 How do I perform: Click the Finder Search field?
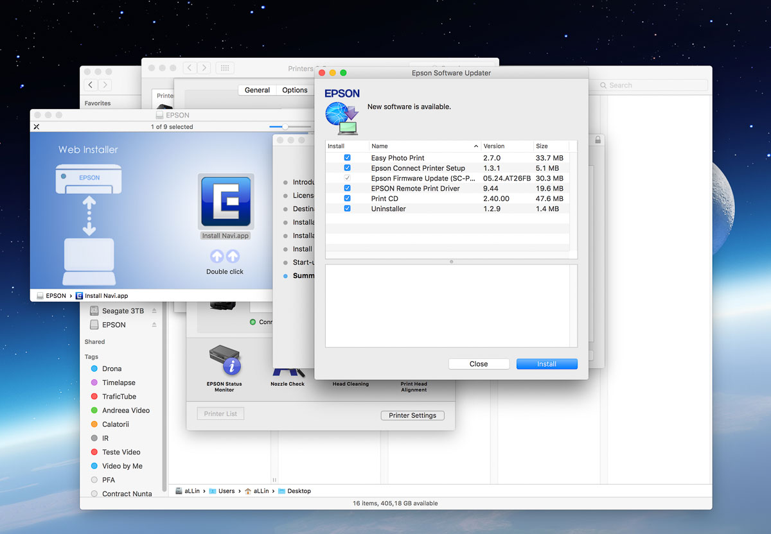652,85
